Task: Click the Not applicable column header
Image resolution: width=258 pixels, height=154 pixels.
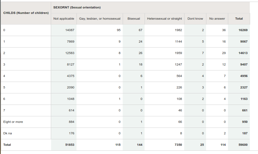Action: tap(64, 19)
